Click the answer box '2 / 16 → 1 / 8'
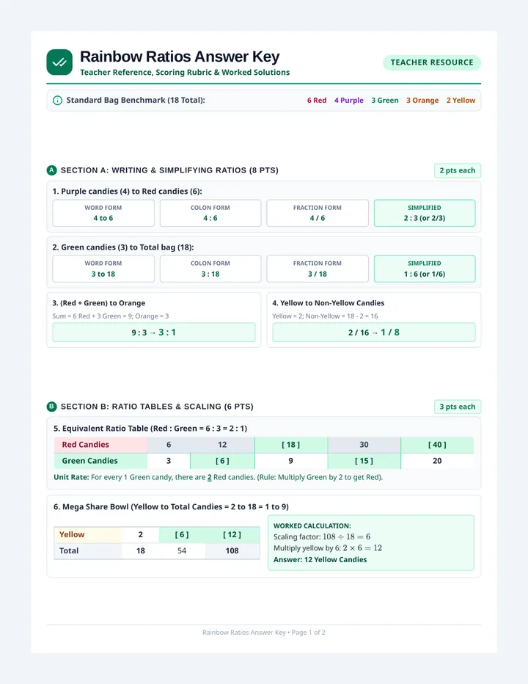The height and width of the screenshot is (684, 528). coord(374,332)
